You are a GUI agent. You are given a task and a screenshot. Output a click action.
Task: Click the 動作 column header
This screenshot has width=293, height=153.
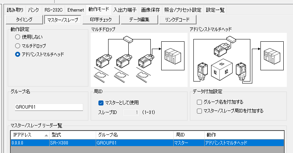pyautogui.click(x=244, y=135)
